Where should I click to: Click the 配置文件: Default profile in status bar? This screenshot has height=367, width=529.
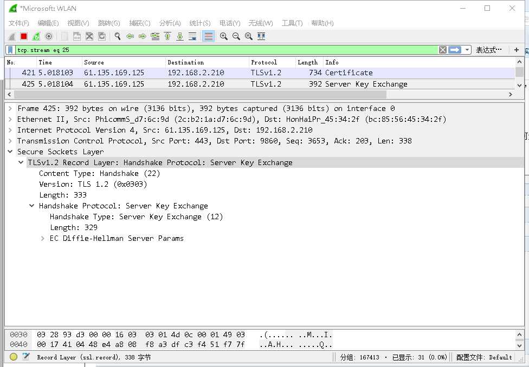[484, 357]
